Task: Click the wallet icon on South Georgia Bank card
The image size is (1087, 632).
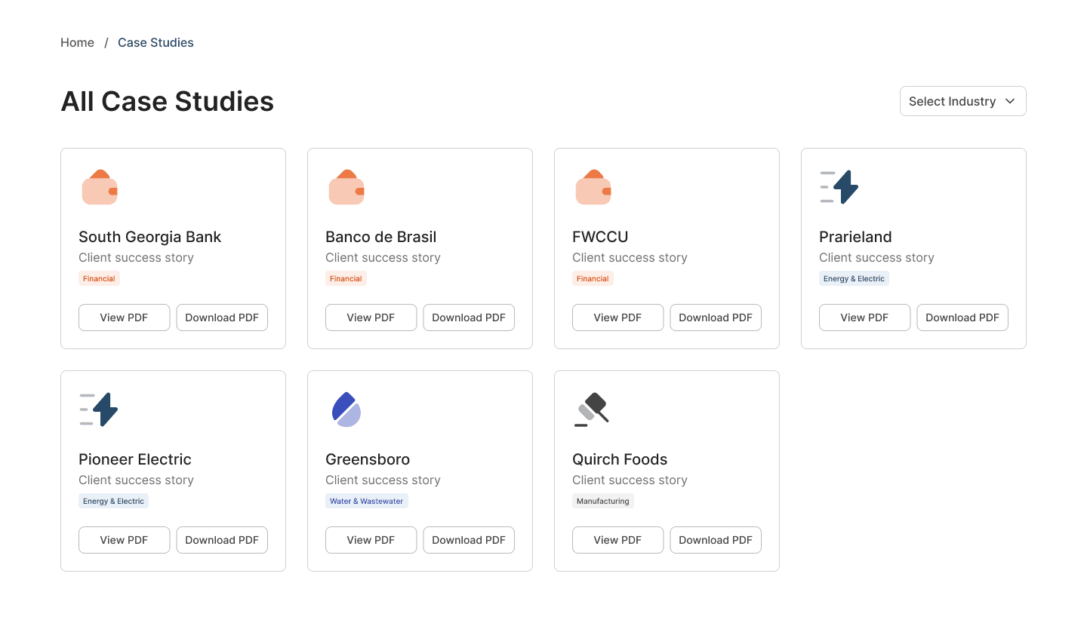Action: pyautogui.click(x=99, y=187)
